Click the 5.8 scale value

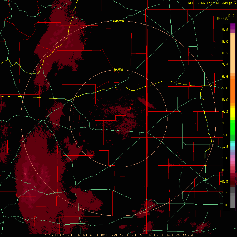(x=225, y=88)
